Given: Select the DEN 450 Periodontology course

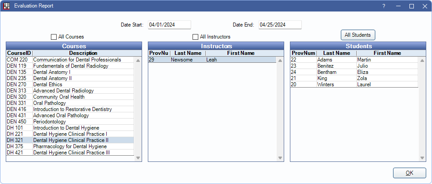Looking at the screenshot, I should click(x=70, y=122).
